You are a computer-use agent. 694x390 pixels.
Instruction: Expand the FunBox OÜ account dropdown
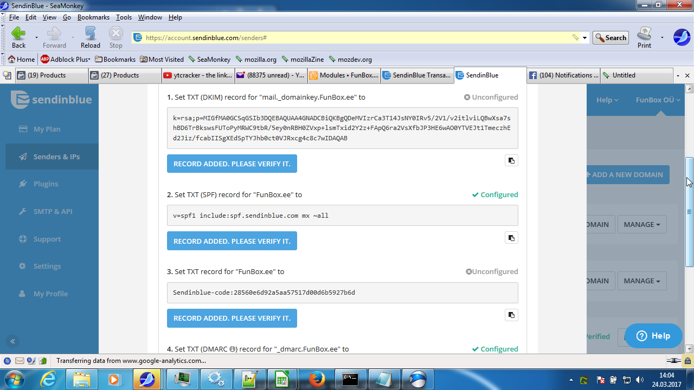click(x=658, y=100)
